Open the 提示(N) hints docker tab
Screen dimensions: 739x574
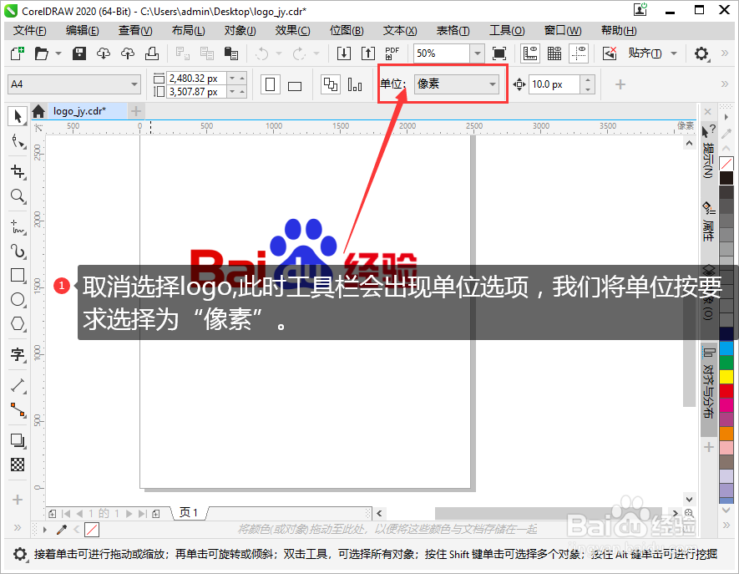[x=708, y=151]
